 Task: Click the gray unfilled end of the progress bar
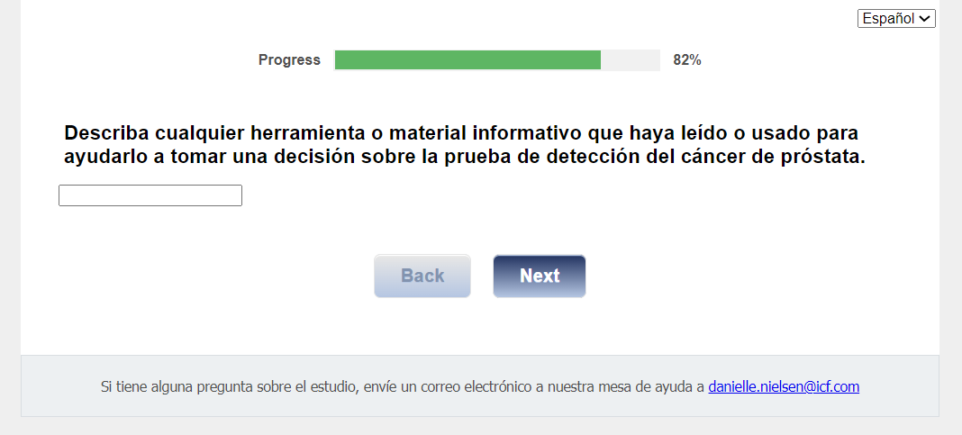click(631, 60)
